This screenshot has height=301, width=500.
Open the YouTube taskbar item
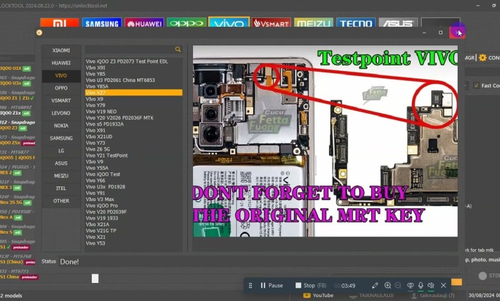pos(318,295)
